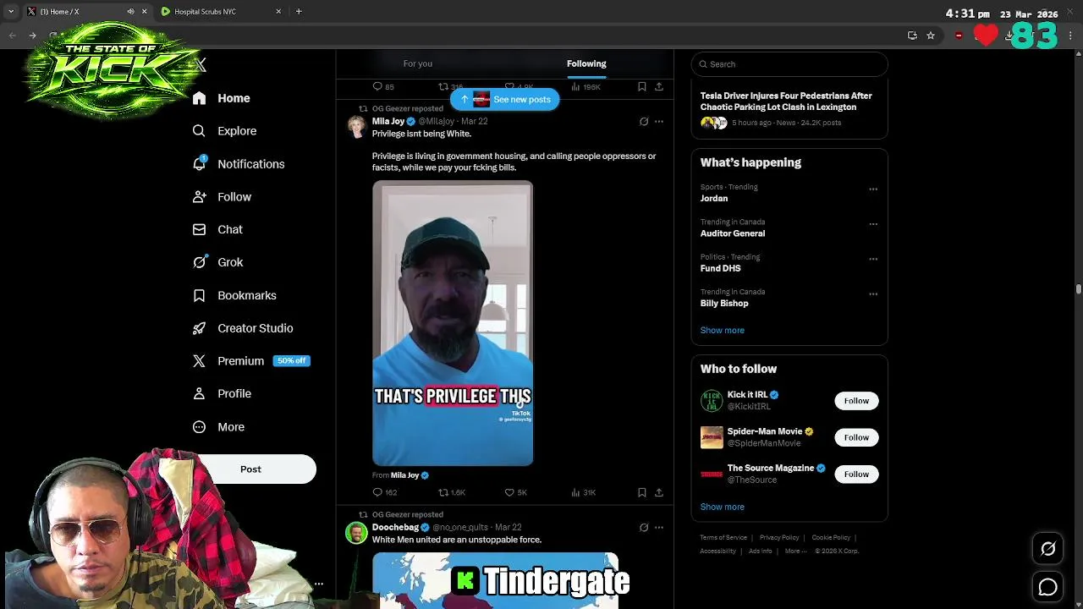
Task: Click Grok explain icon on Mila Joy's post
Action: tap(644, 122)
